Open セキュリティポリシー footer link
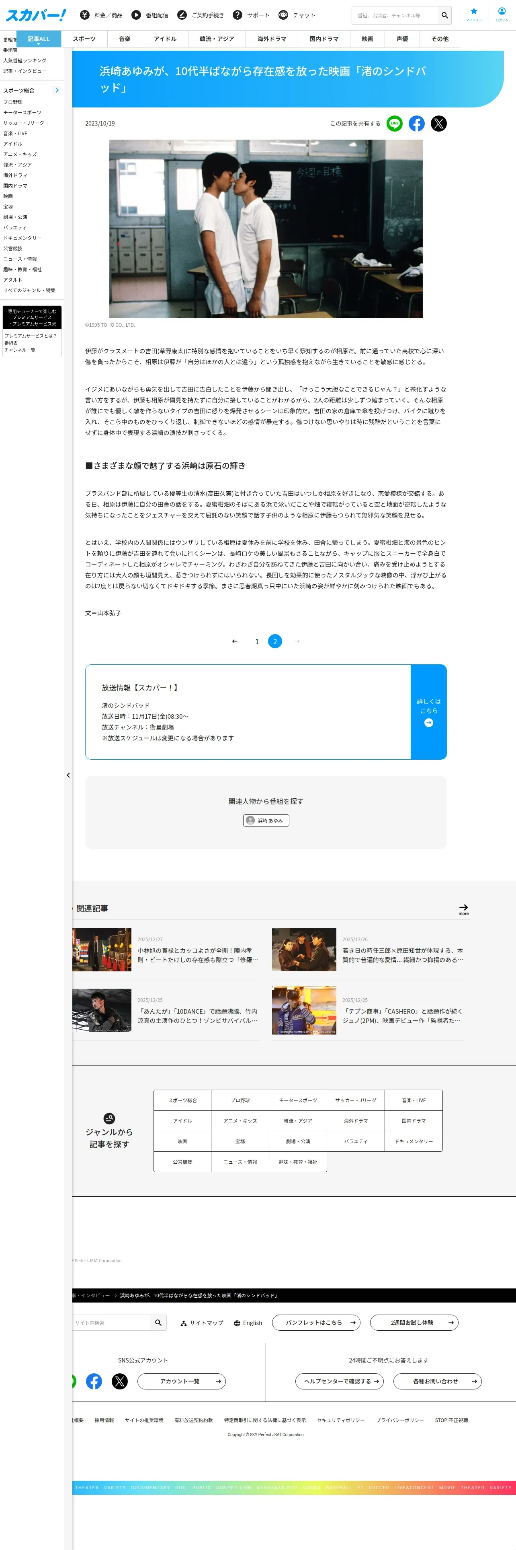516x1550 pixels. pos(341,1420)
